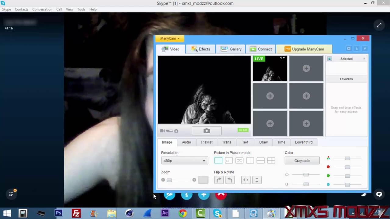Enter Skype full screen video
Viewport: 390px width, 219px height.
point(379,25)
